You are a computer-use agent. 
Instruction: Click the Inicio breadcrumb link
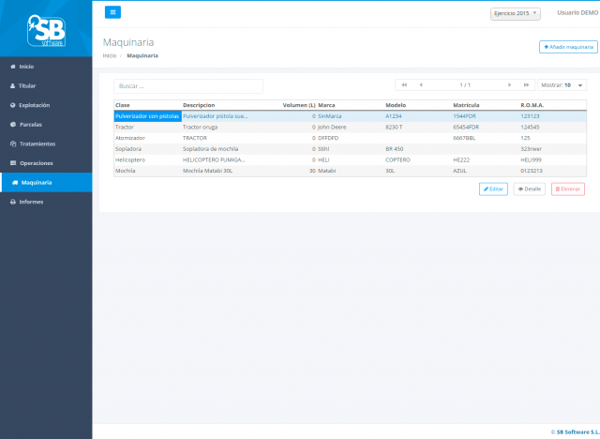[110, 56]
